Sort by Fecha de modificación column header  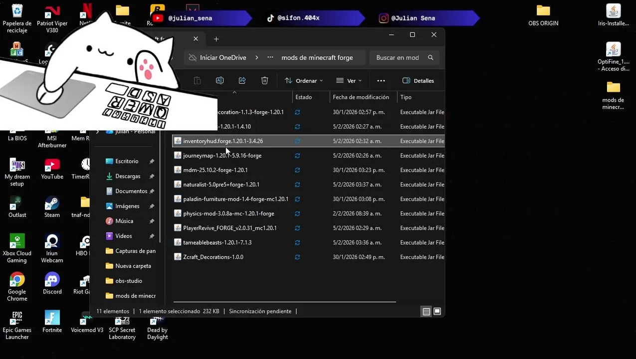pos(363,97)
